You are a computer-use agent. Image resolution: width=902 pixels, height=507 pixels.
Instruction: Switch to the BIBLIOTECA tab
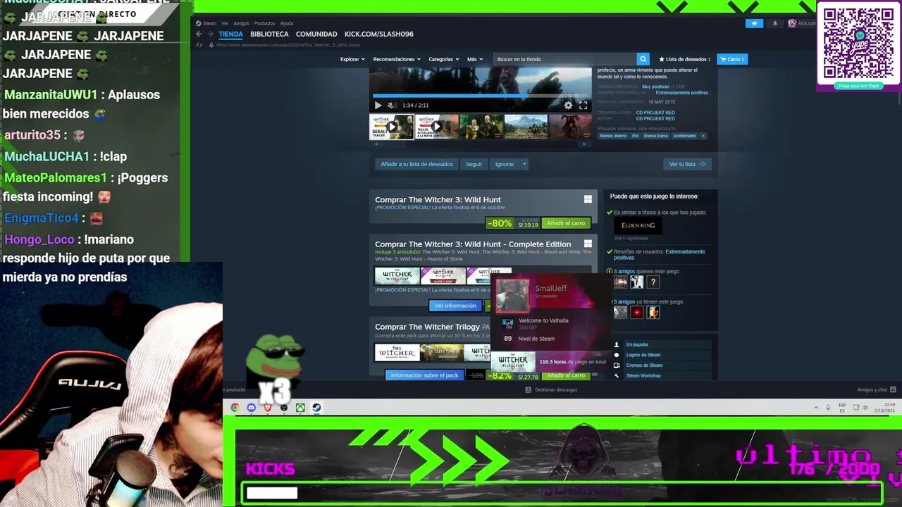coord(269,34)
